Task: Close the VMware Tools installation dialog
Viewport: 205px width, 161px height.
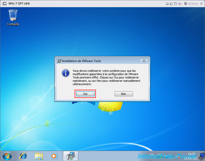Action: (144, 61)
